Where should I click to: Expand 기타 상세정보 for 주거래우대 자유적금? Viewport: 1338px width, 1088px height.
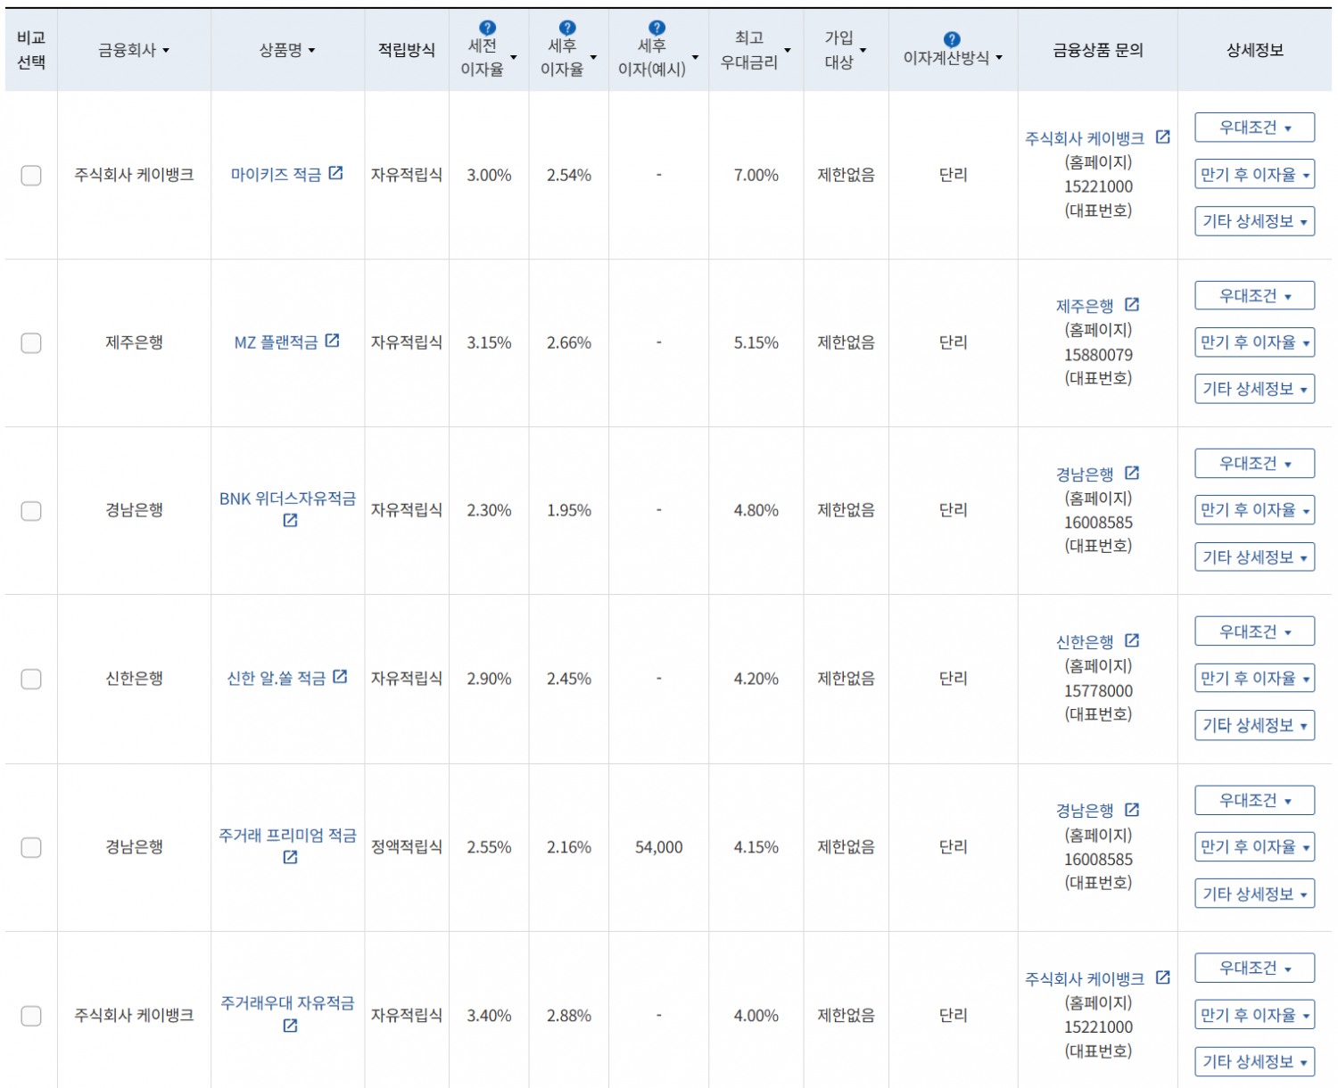[1255, 1061]
